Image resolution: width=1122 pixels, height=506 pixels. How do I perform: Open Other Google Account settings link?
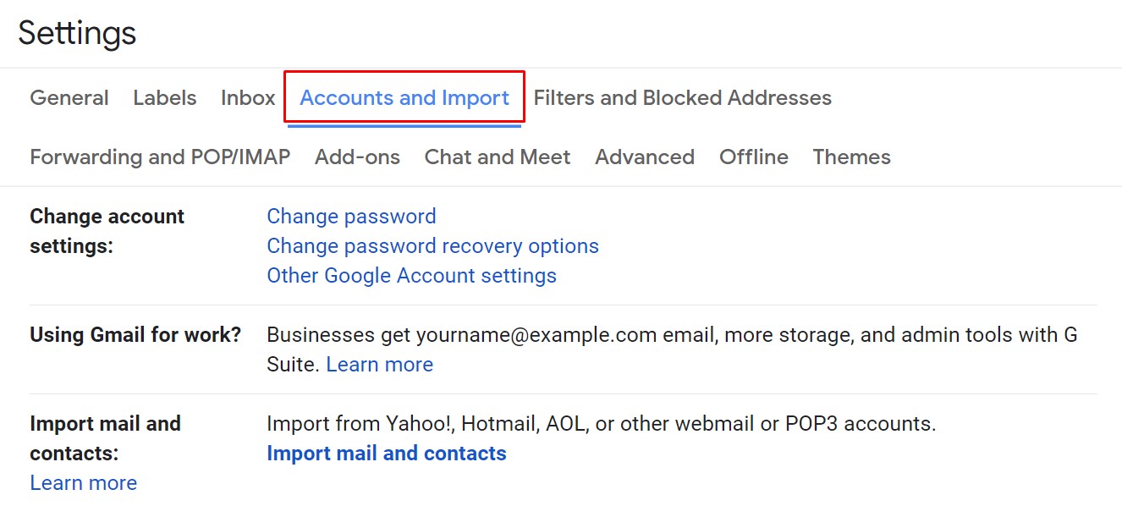pos(411,276)
